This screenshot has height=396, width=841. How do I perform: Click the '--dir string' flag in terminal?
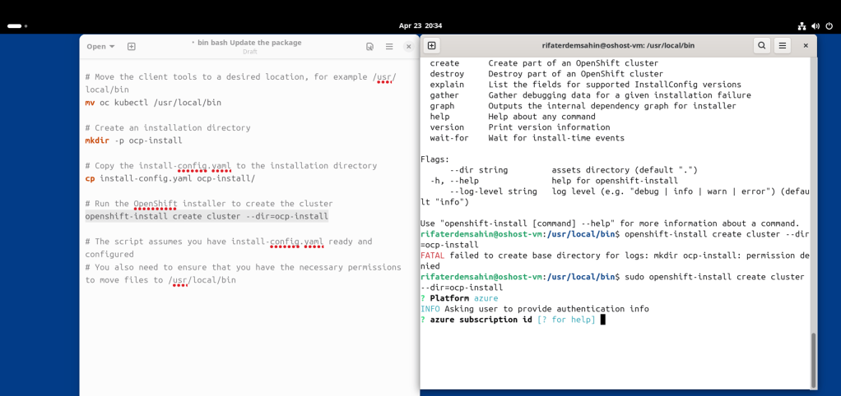point(478,170)
